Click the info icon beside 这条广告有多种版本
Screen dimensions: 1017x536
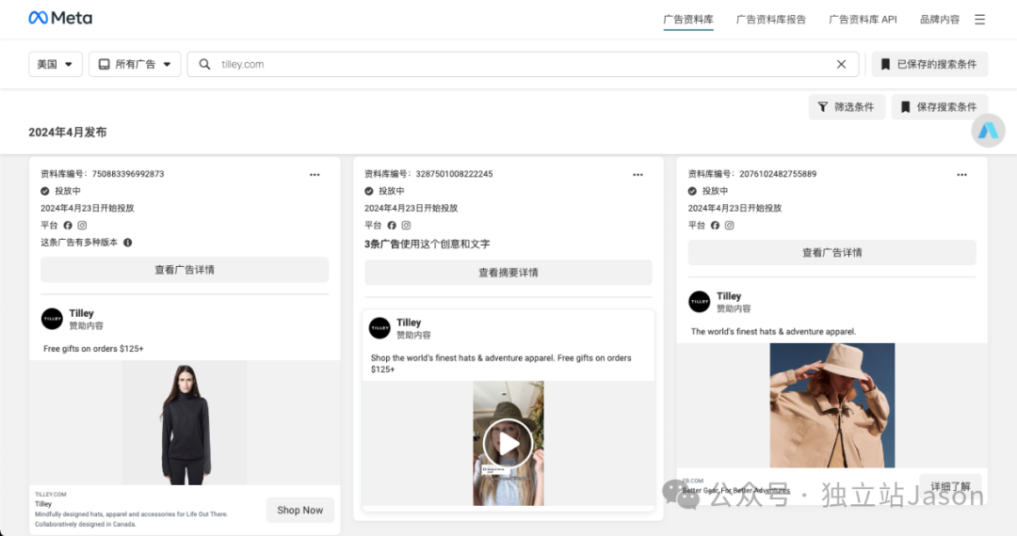[128, 242]
